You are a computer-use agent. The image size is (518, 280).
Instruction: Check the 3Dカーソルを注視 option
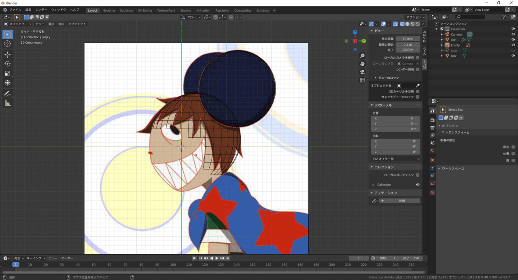[418, 91]
